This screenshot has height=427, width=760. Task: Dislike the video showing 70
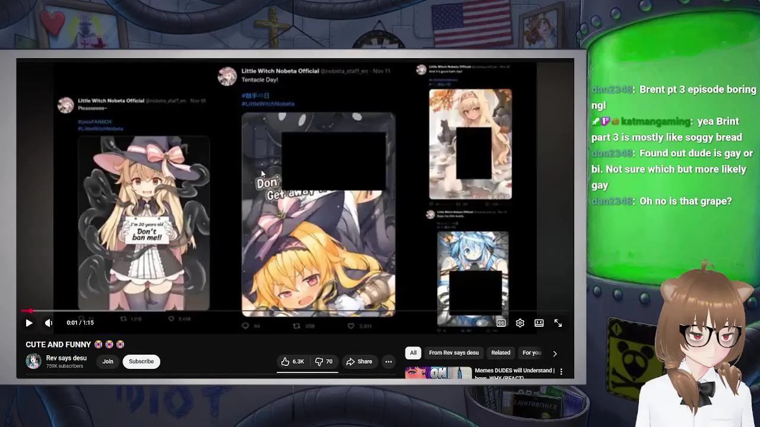point(324,362)
